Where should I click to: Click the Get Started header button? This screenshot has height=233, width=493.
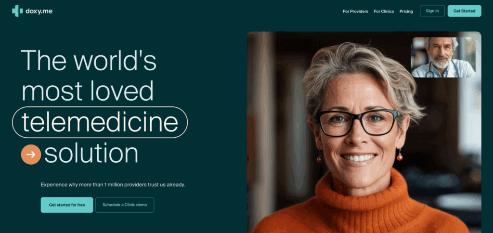464,11
